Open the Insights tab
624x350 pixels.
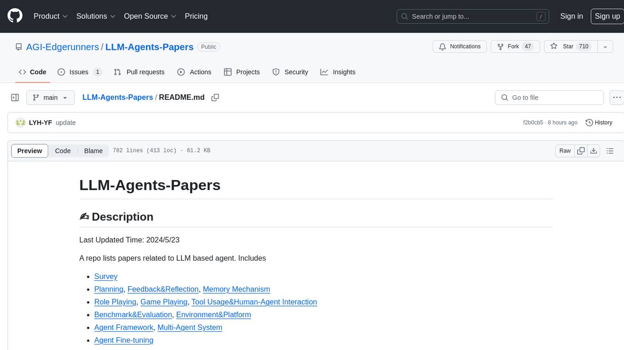tap(338, 72)
